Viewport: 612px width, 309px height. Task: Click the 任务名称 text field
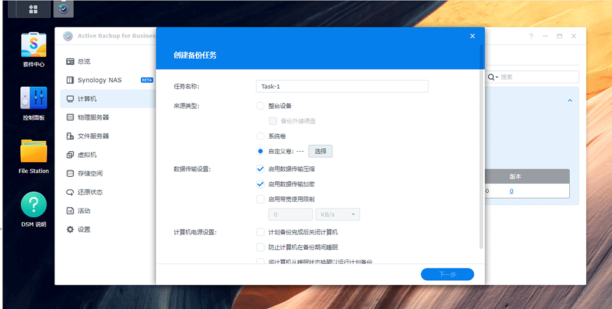341,86
